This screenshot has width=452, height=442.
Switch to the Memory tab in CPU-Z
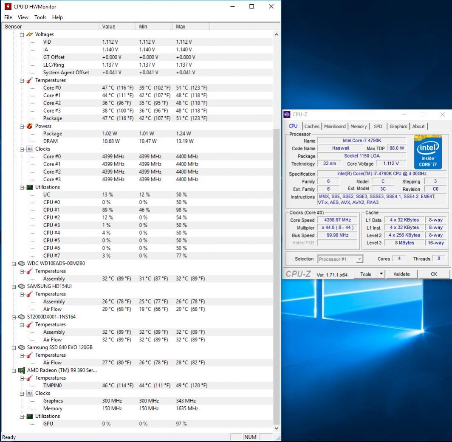[x=359, y=126]
